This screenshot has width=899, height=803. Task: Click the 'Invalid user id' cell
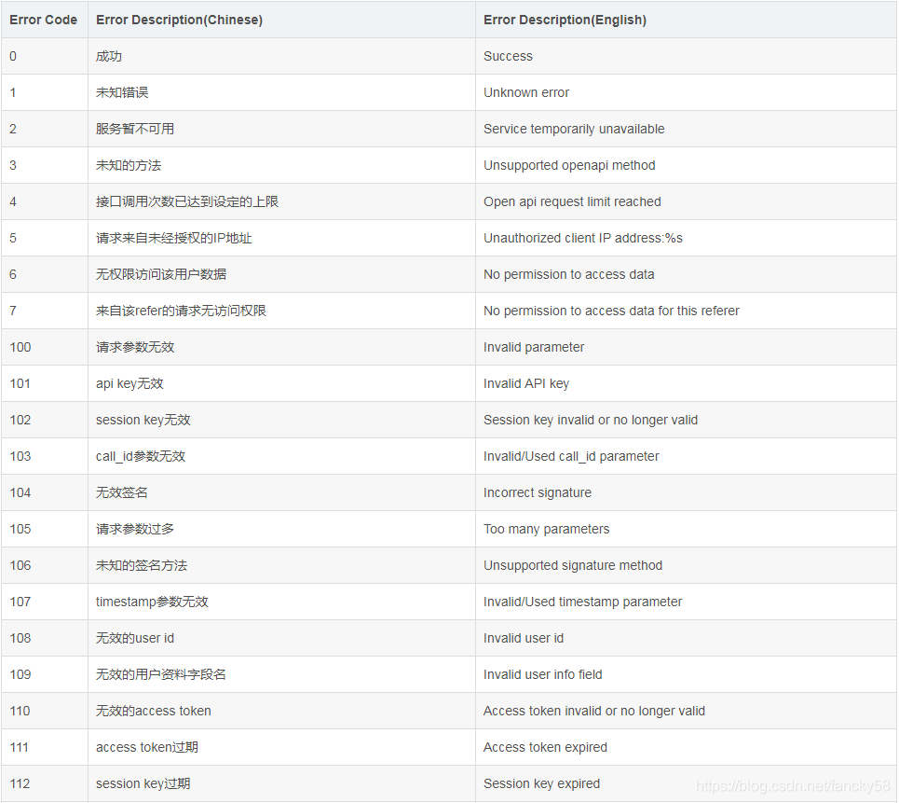pos(686,638)
